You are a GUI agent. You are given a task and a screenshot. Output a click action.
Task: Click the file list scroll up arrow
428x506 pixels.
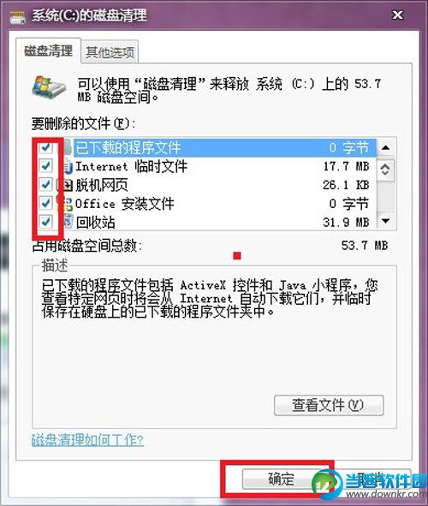386,148
